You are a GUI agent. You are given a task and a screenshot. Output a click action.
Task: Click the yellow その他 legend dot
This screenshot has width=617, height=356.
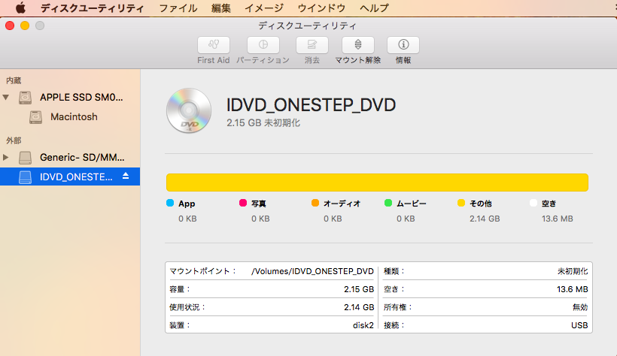[461, 203]
